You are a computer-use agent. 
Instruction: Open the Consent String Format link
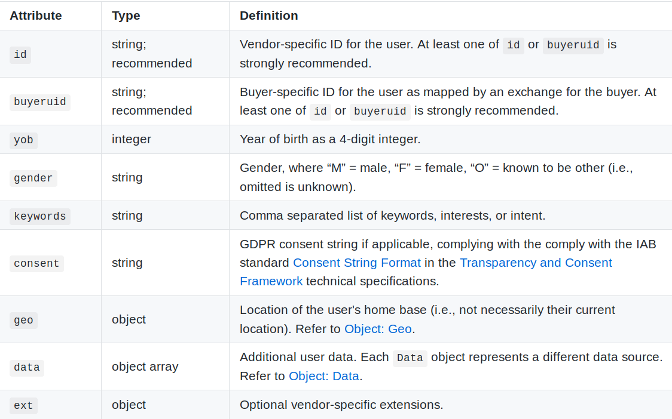356,263
